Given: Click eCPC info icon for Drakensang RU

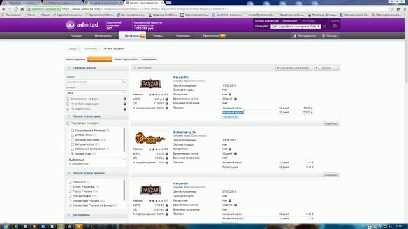Looking at the screenshot, I should [x=167, y=154].
